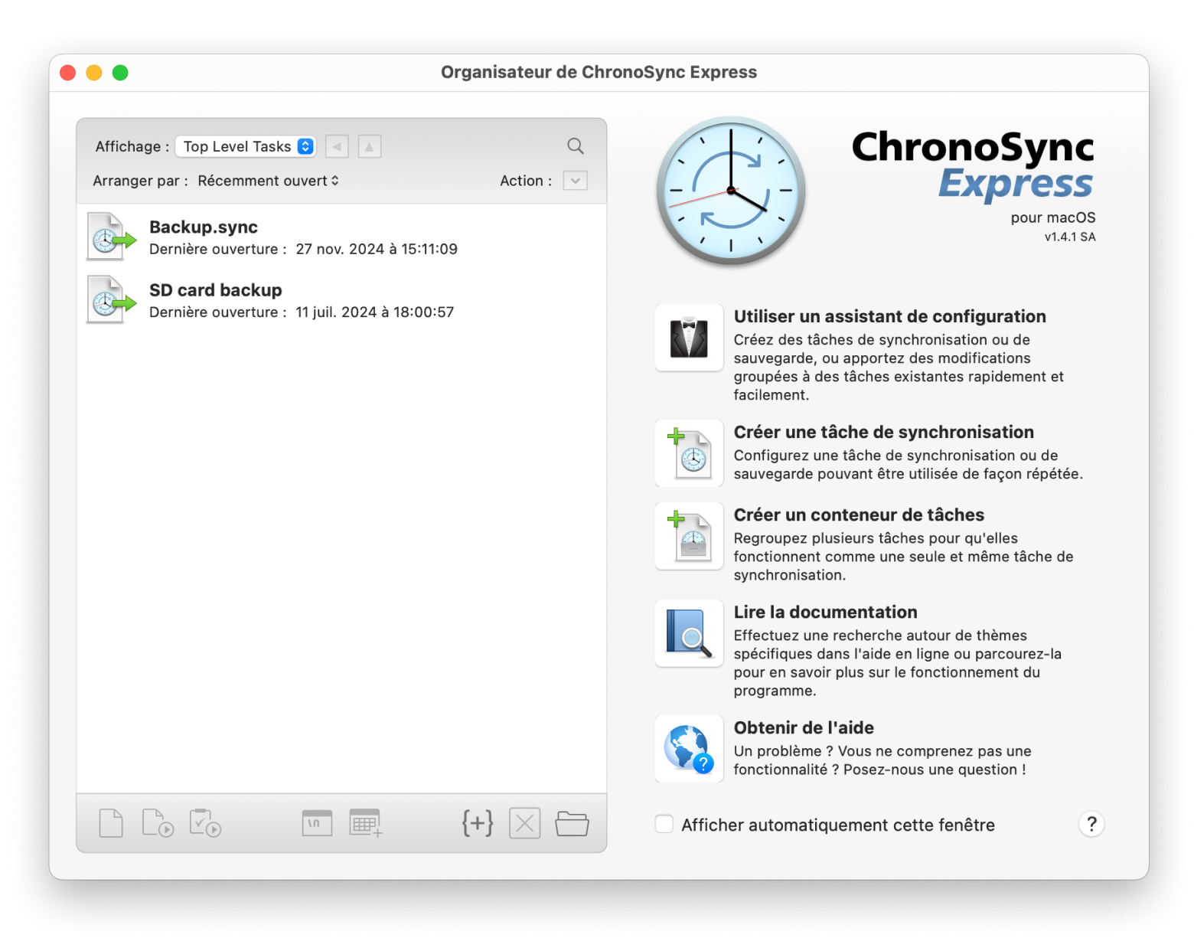Click the create synchronizer task icon

click(x=689, y=453)
